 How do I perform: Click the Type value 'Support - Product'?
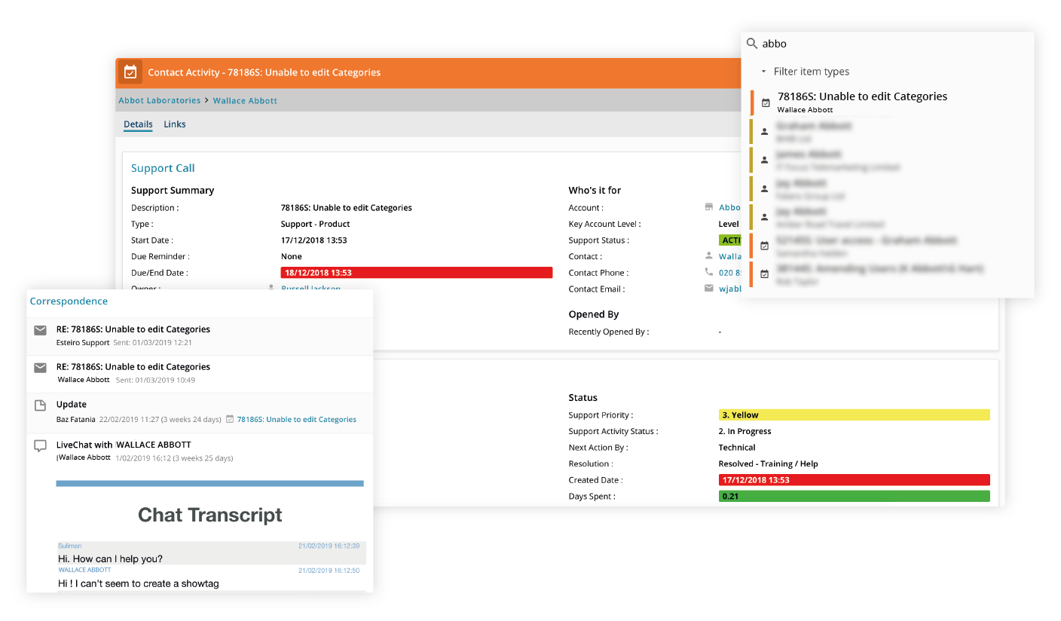click(x=315, y=224)
